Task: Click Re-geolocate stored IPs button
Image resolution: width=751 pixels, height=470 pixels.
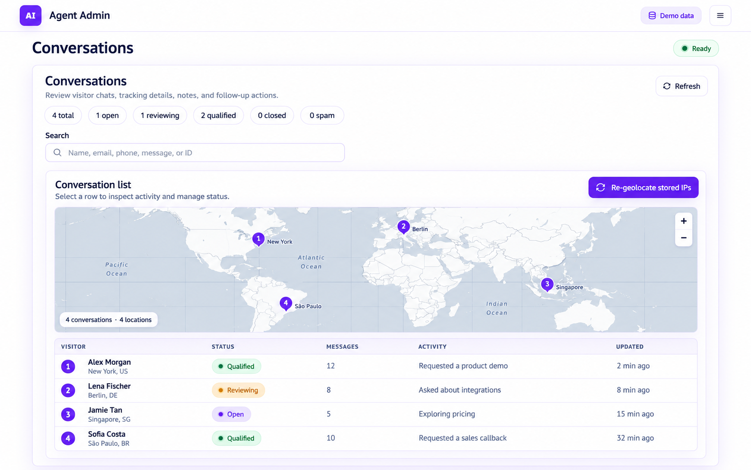Action: (643, 188)
